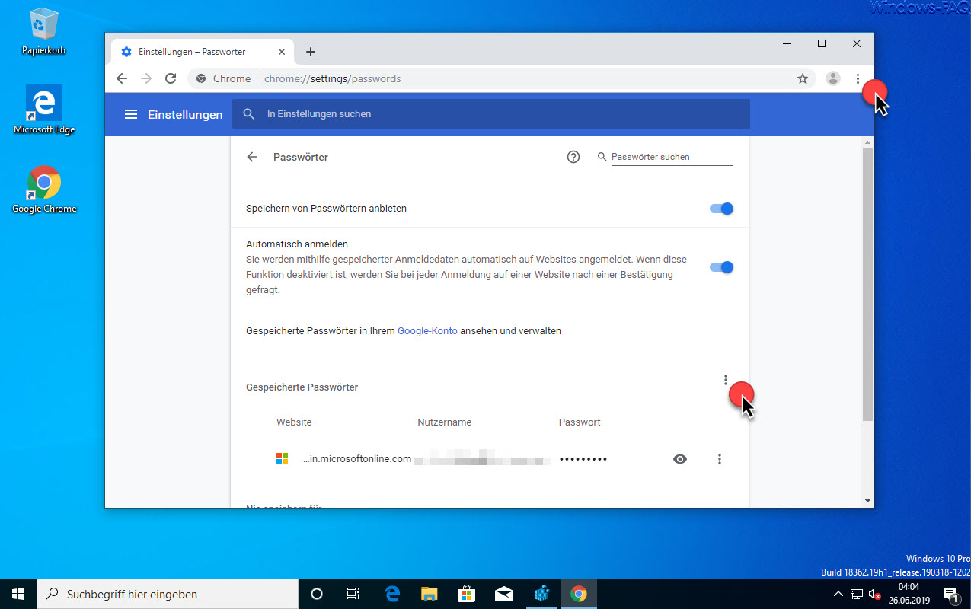Click the browser forward arrow
Image resolution: width=971 pixels, height=609 pixels.
(146, 78)
